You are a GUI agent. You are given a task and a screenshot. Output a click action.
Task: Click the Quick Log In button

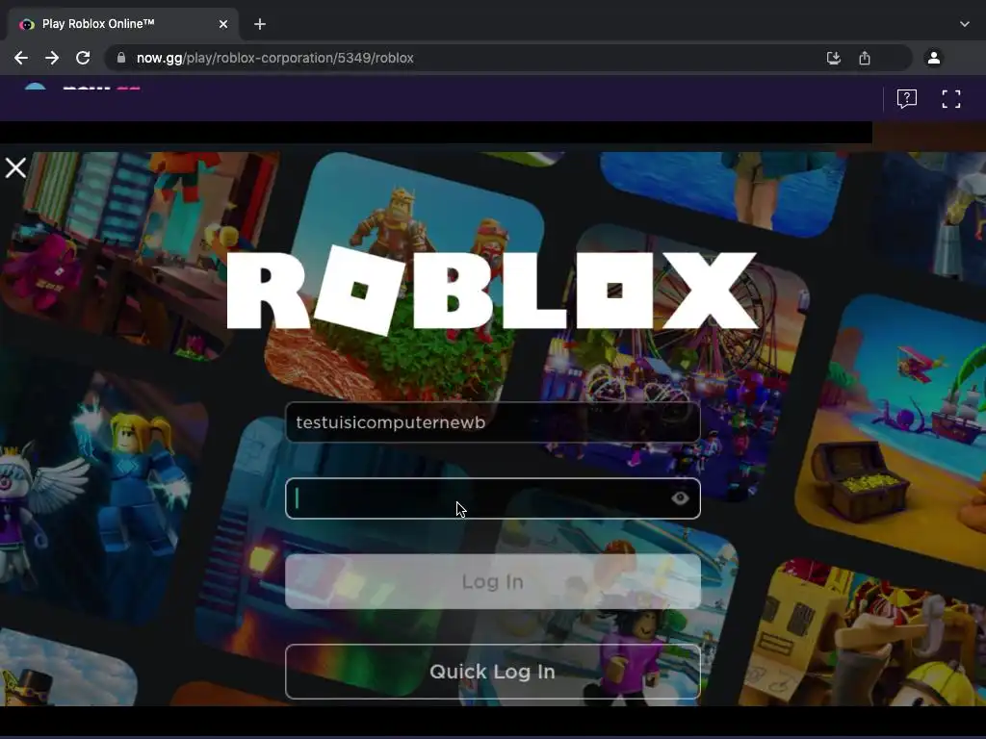pos(493,672)
